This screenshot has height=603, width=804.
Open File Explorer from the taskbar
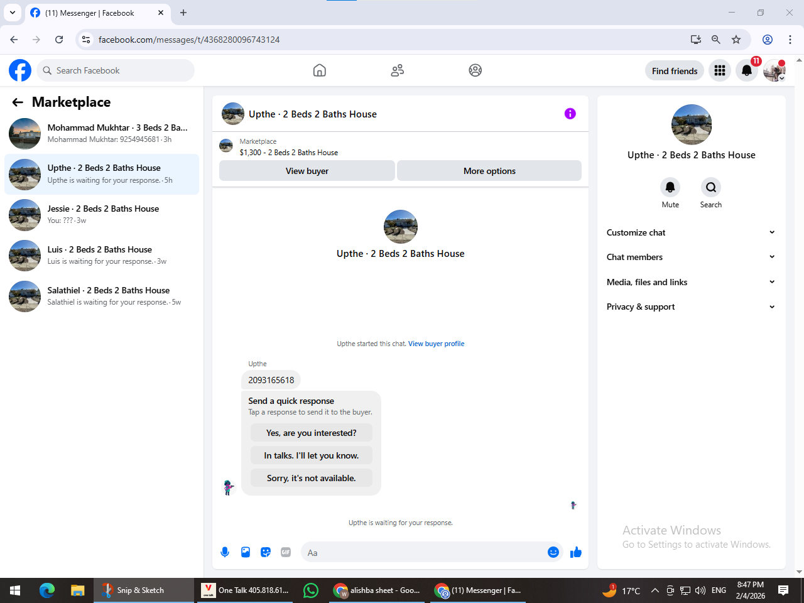point(77,590)
